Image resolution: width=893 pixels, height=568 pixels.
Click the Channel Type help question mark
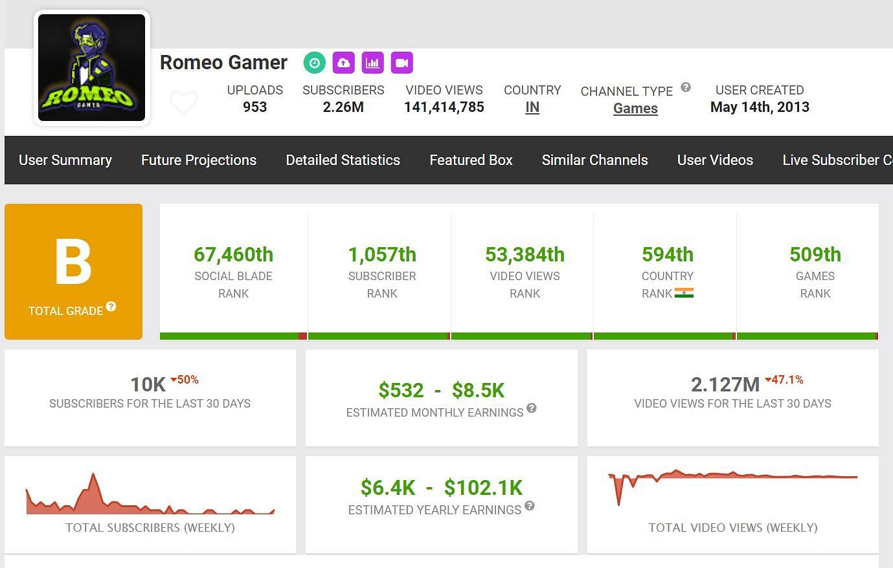[686, 87]
